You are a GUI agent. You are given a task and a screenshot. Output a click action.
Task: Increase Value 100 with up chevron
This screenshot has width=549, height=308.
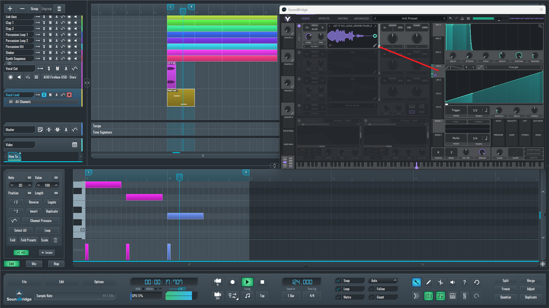tap(56, 185)
